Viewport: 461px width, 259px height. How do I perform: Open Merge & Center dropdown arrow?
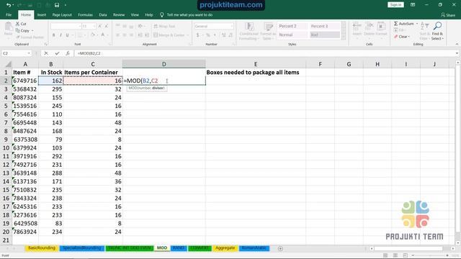[x=188, y=35]
